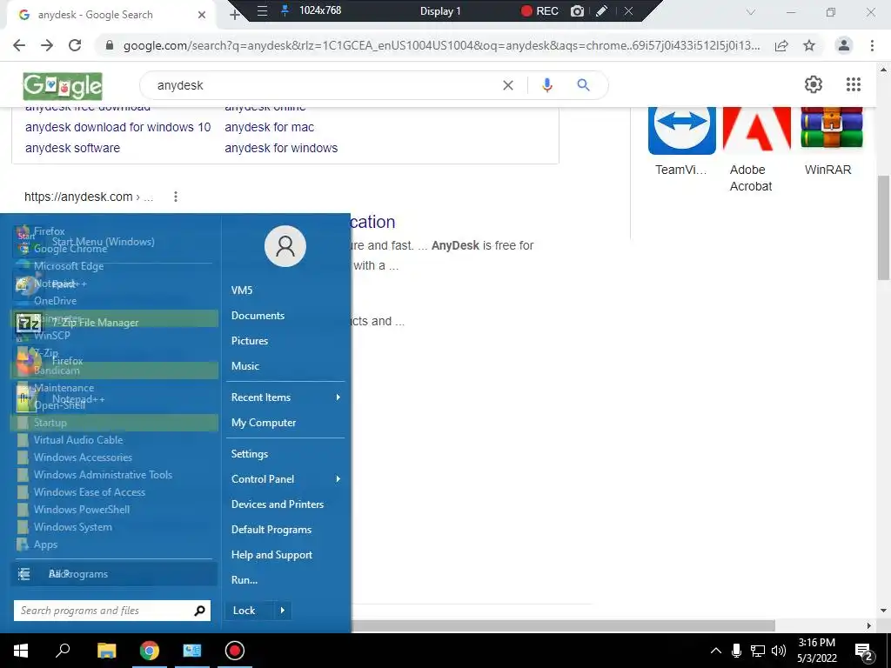Open volume control in system tray
The width and height of the screenshot is (891, 668).
pos(779,651)
